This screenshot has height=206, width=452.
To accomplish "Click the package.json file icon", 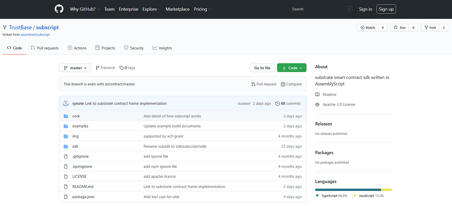I will coord(66,197).
